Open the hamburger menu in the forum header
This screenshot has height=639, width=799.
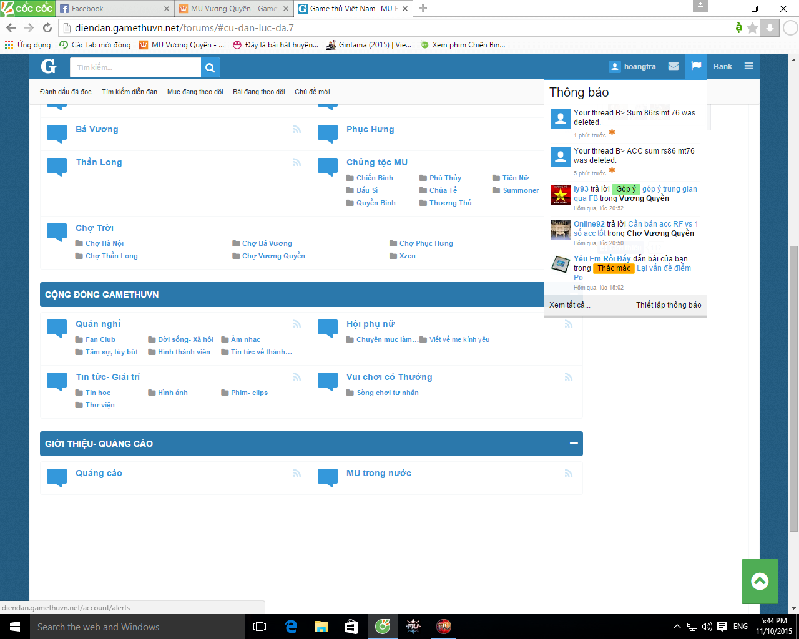tap(748, 66)
